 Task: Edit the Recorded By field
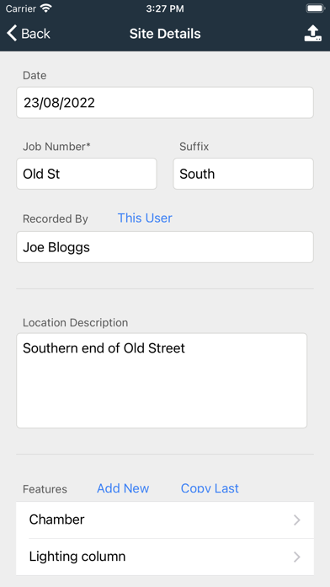(165, 247)
